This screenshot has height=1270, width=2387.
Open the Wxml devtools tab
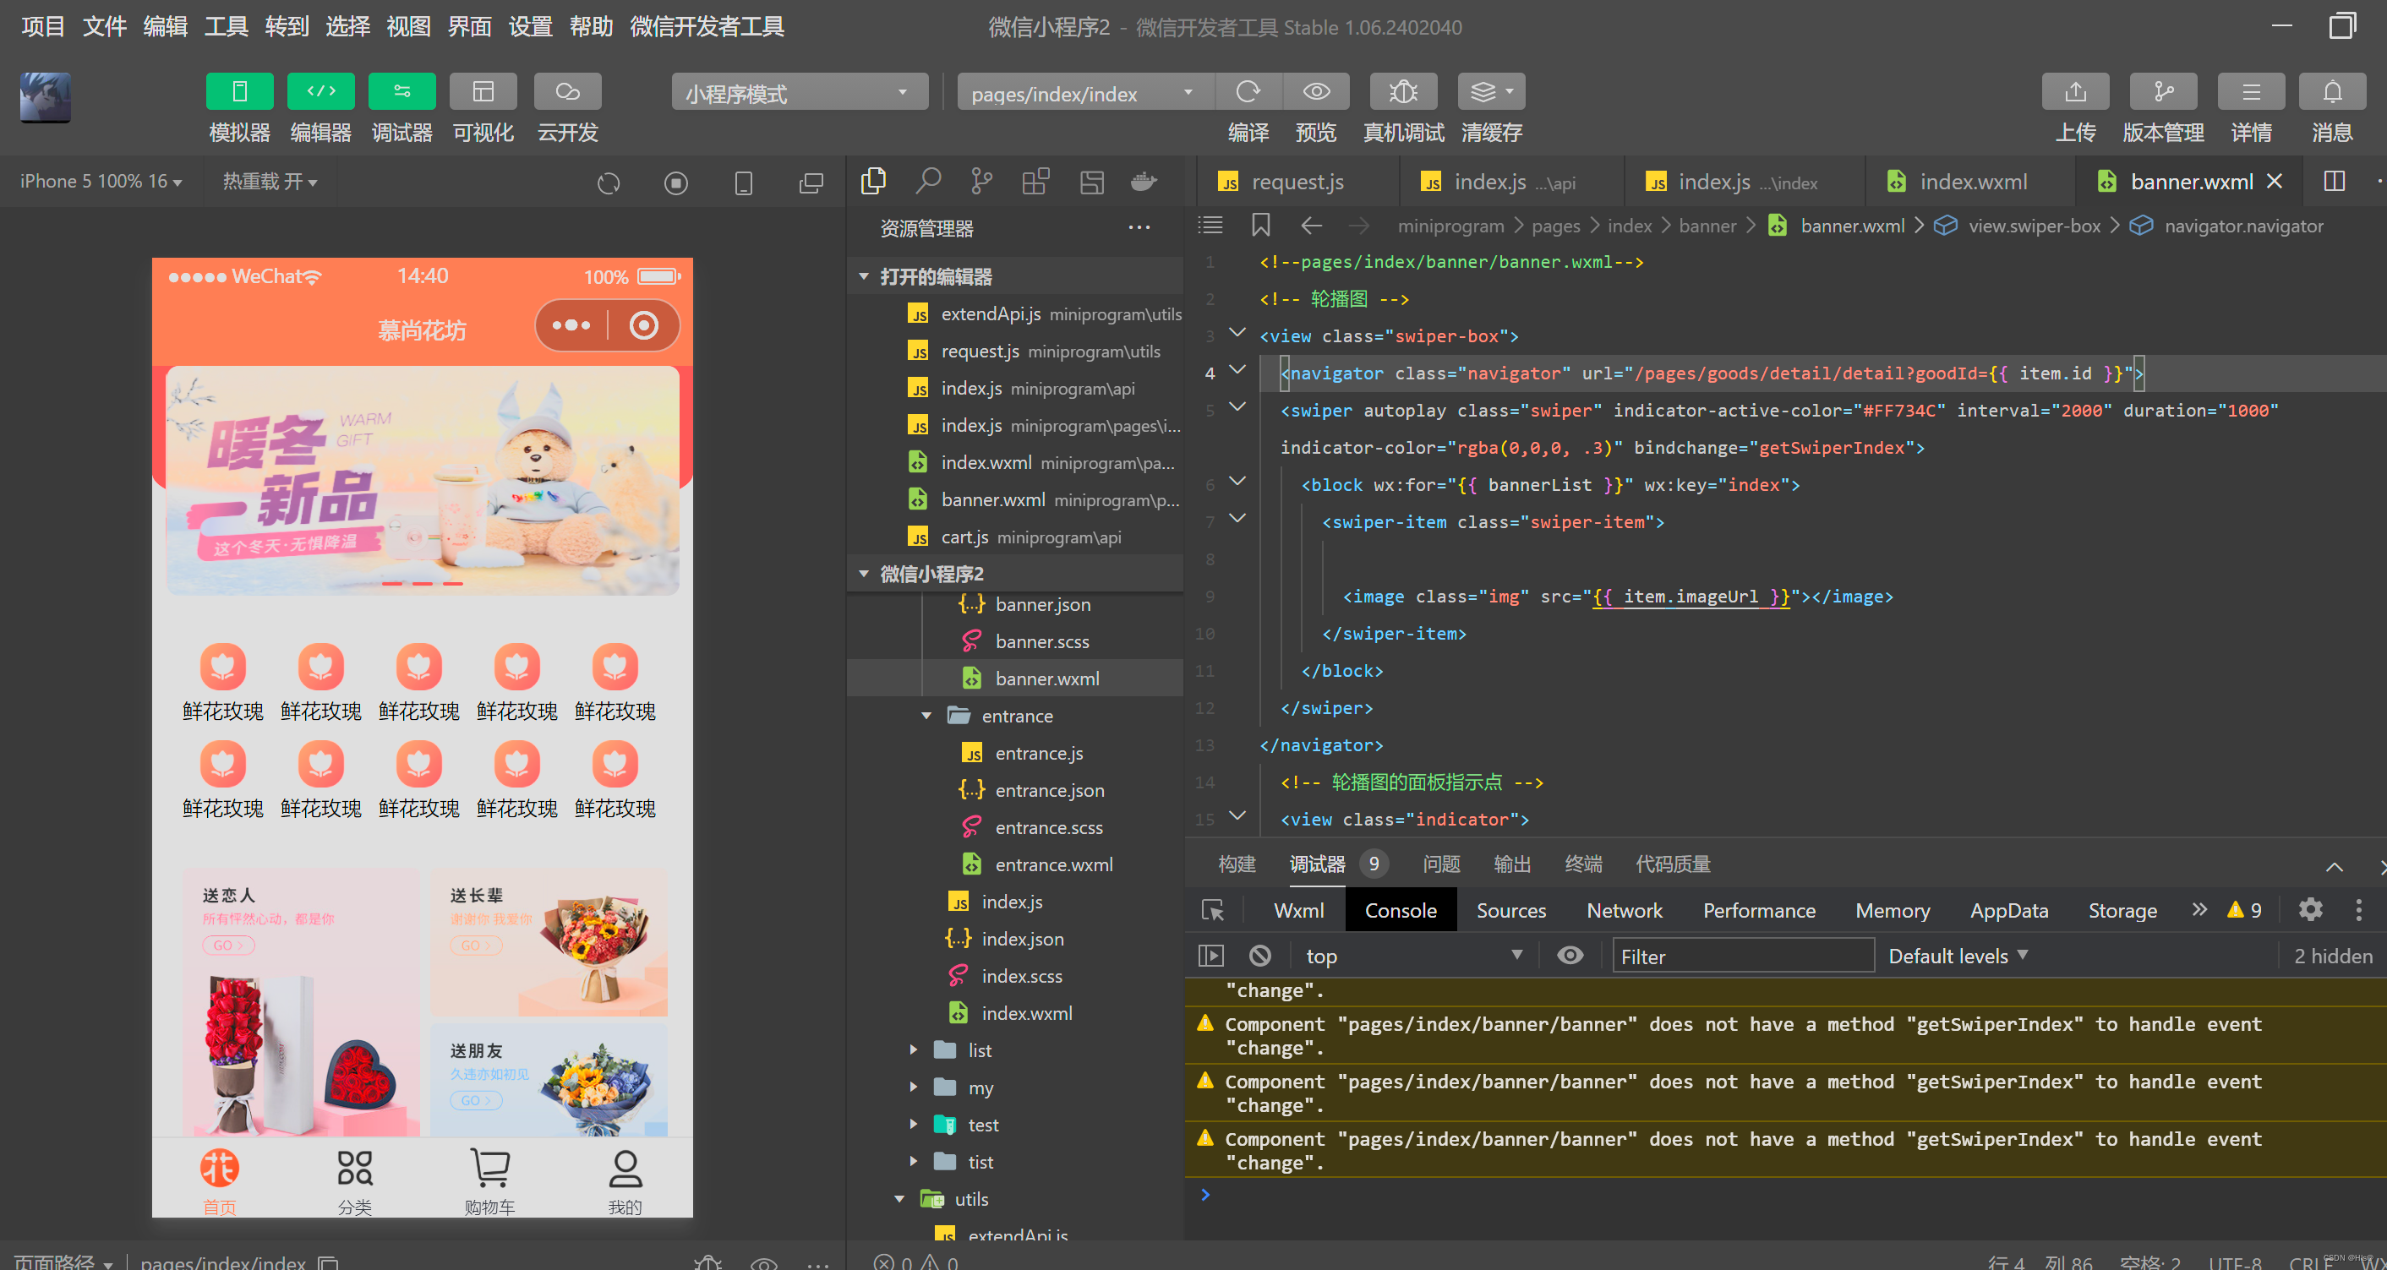[1298, 910]
